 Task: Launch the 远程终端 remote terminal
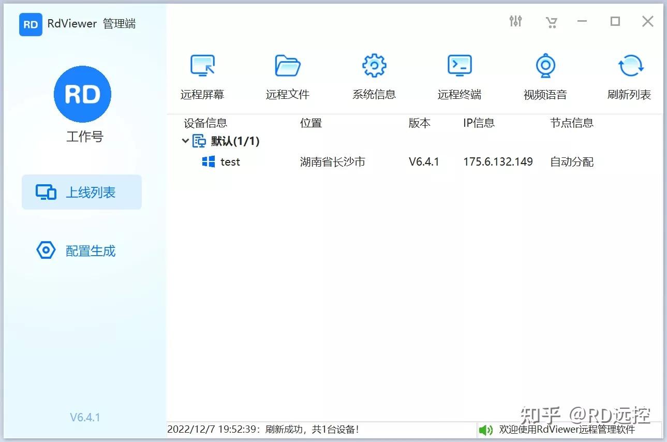pos(459,75)
